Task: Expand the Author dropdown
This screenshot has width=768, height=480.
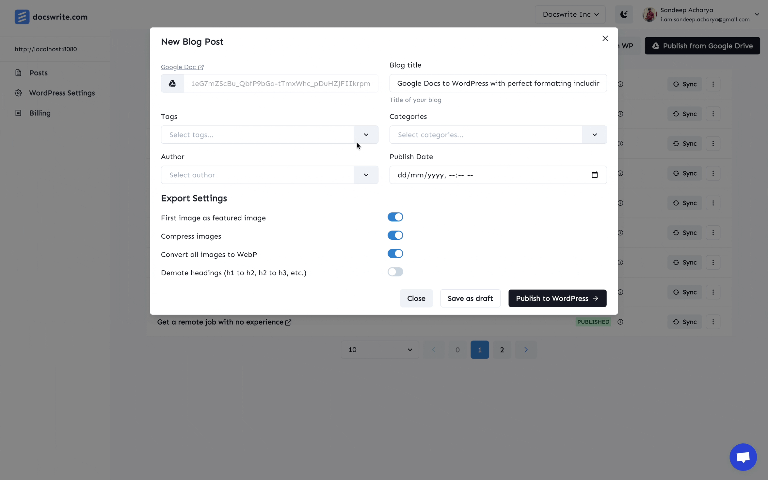Action: click(x=365, y=174)
